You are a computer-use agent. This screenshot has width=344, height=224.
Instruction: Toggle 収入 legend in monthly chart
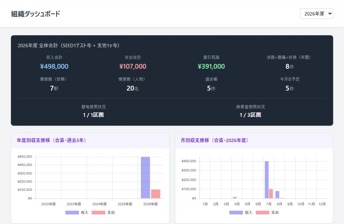coord(241,212)
